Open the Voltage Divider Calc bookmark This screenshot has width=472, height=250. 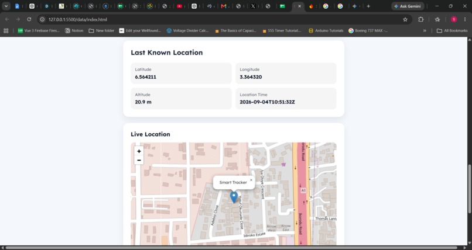(x=187, y=30)
